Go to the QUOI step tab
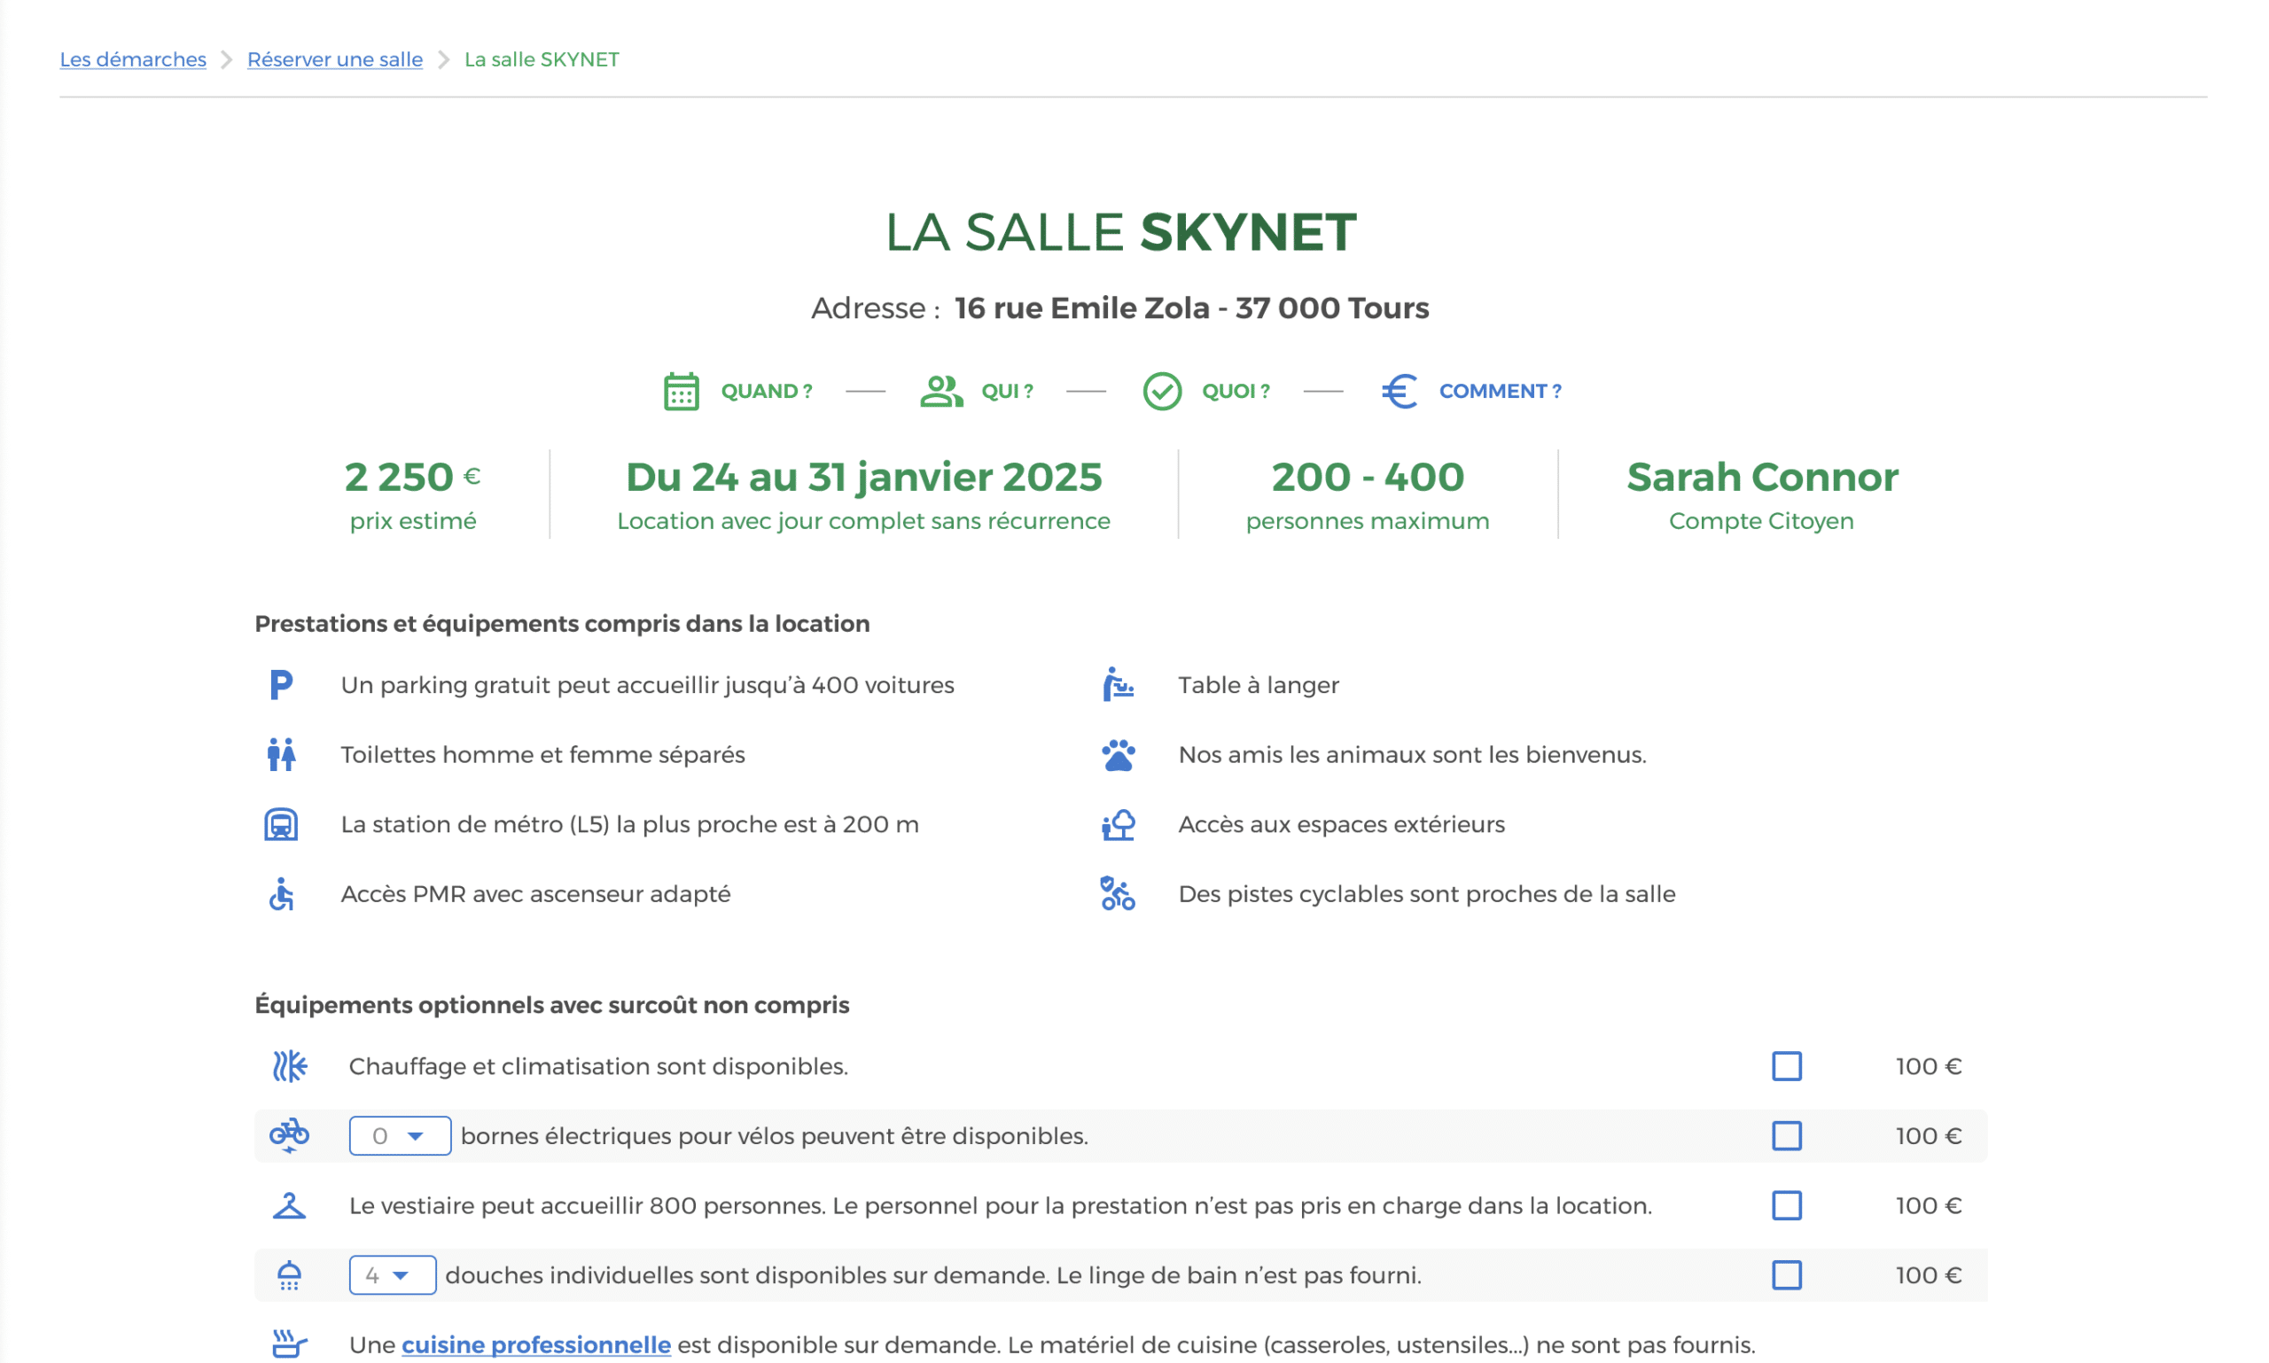The width and height of the screenshot is (2269, 1363). 1235,392
